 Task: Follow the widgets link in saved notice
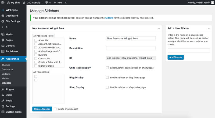[x=109, y=18]
